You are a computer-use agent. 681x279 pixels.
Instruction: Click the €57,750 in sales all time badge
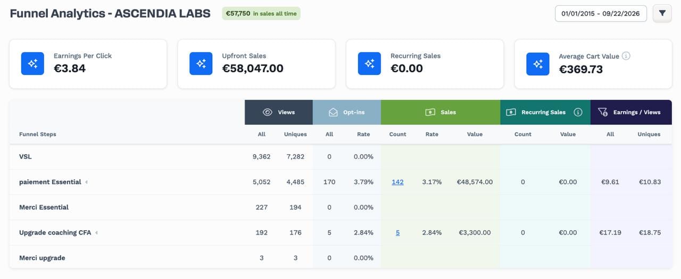point(261,13)
